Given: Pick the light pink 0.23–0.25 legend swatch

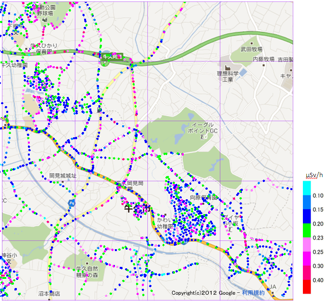Looking at the screenshot, I should coord(307,244).
